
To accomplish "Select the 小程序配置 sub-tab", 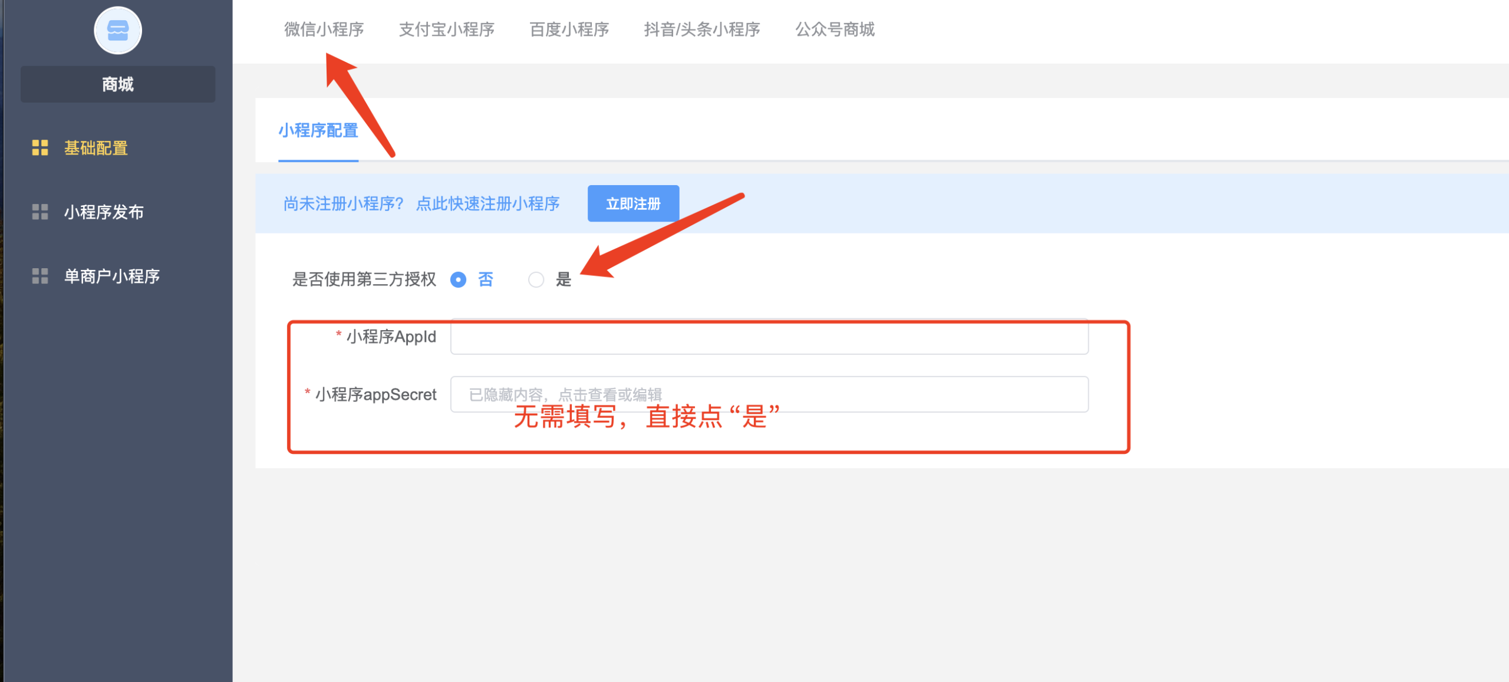I will 318,131.
